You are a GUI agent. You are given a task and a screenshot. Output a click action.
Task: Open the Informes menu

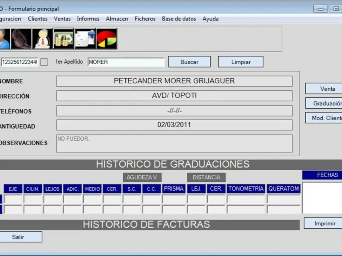point(88,19)
